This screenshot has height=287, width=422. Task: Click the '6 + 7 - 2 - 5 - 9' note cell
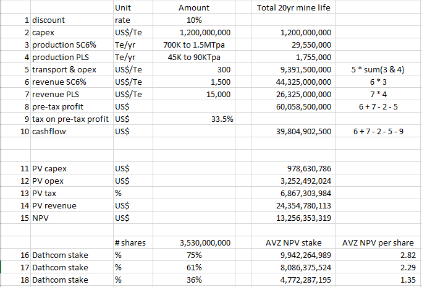tap(377, 131)
